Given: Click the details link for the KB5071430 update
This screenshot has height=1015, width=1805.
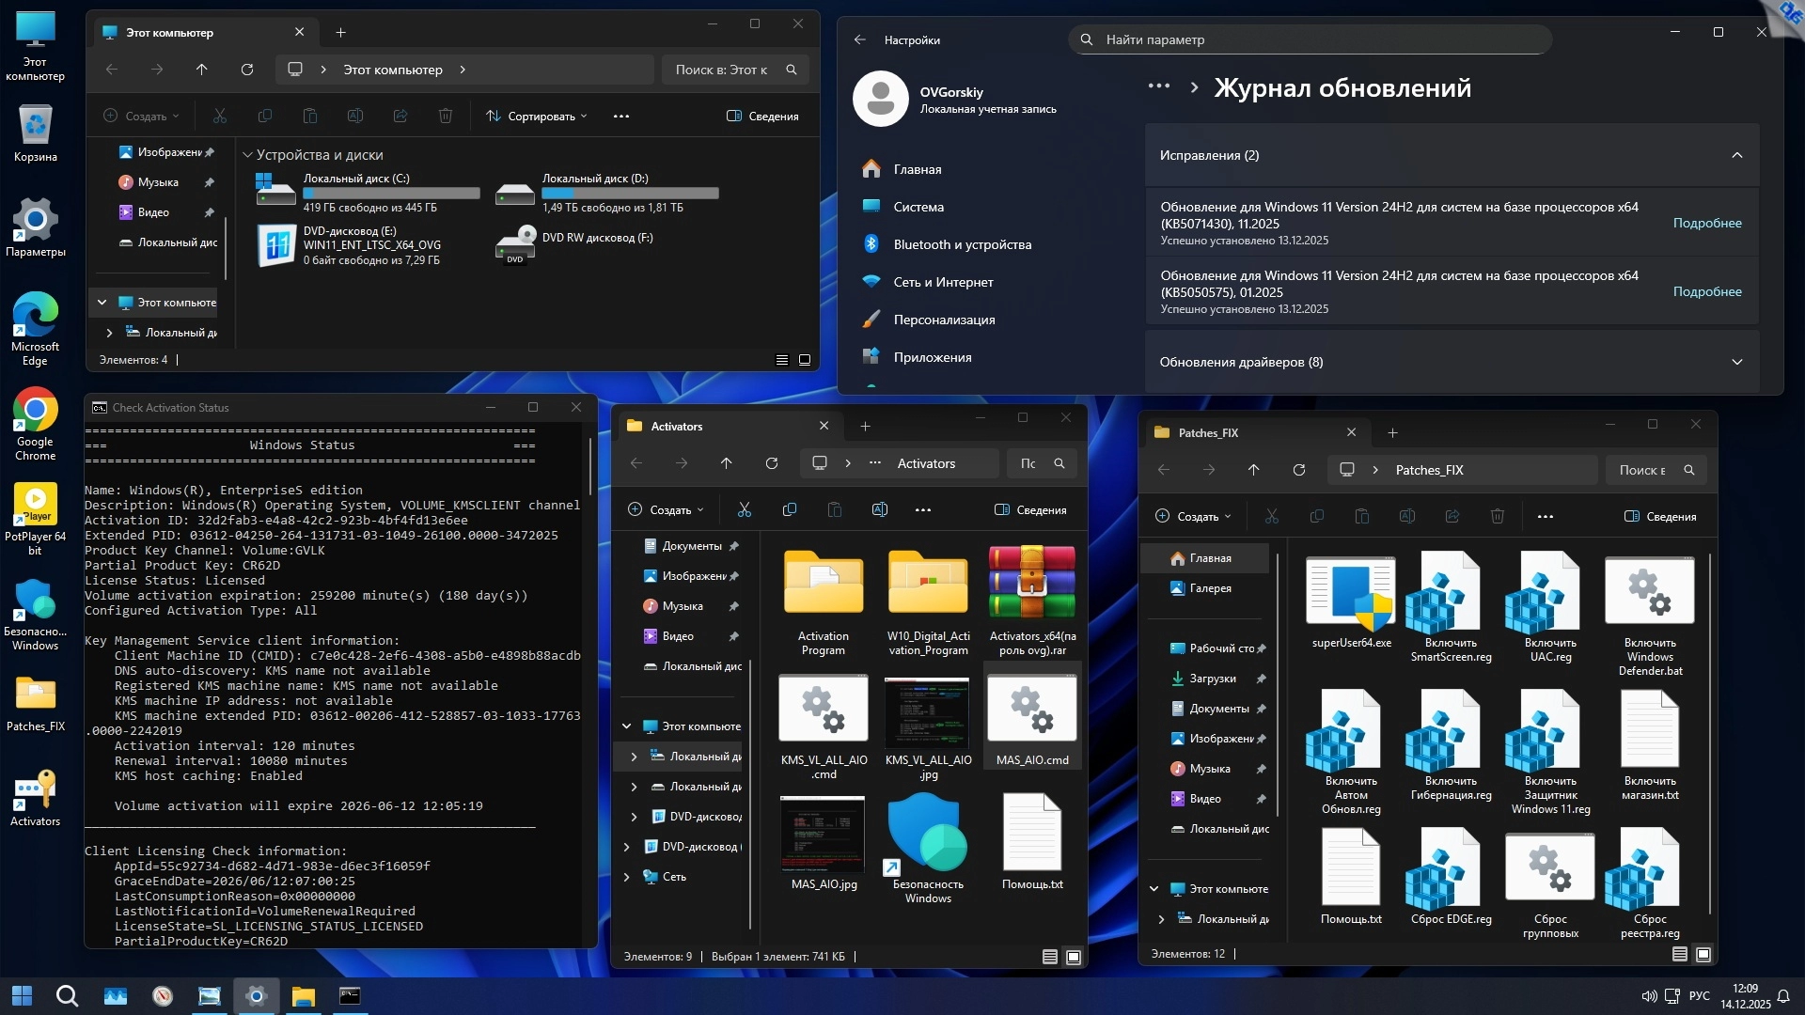Looking at the screenshot, I should pyautogui.click(x=1706, y=223).
